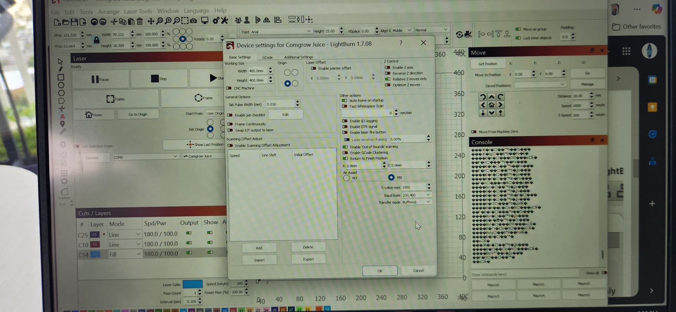The height and width of the screenshot is (312, 676).
Task: Switch to Additional Settings tab
Action: tap(299, 57)
